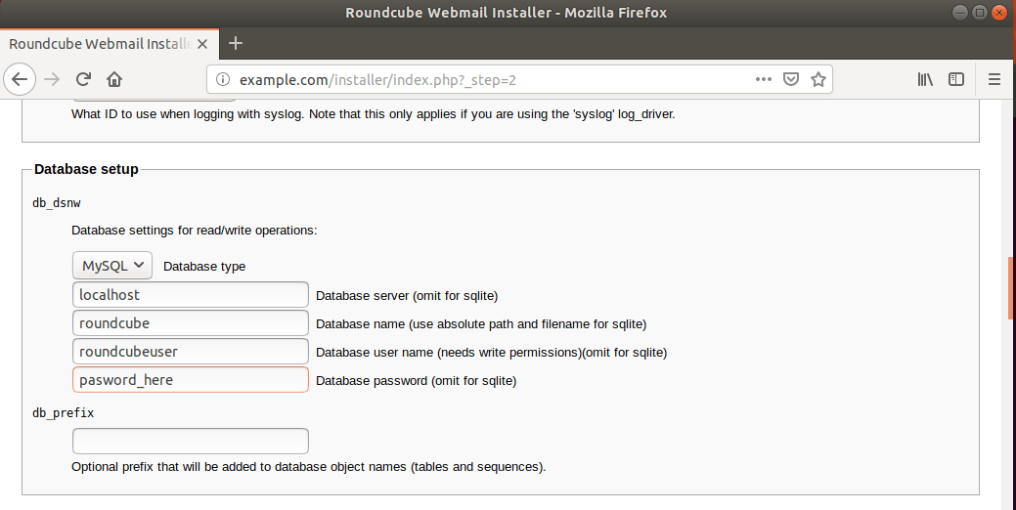This screenshot has height=510, width=1016.
Task: Expand the MySQL database type dropdown
Action: 112,265
